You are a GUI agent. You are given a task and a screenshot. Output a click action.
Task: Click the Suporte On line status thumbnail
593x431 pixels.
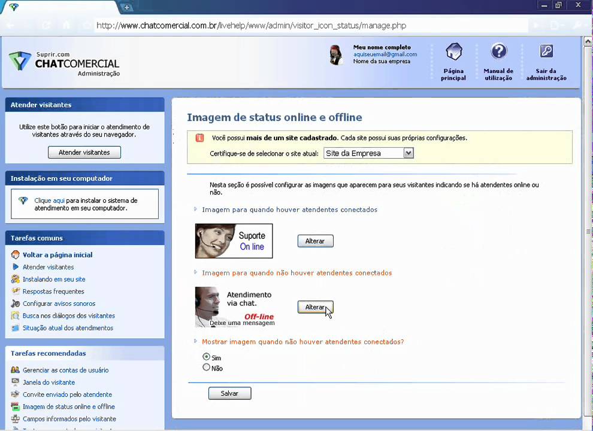pos(234,241)
